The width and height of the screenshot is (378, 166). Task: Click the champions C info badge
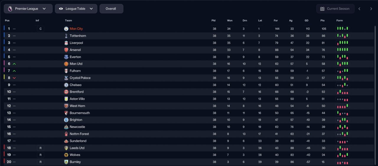coord(40,29)
